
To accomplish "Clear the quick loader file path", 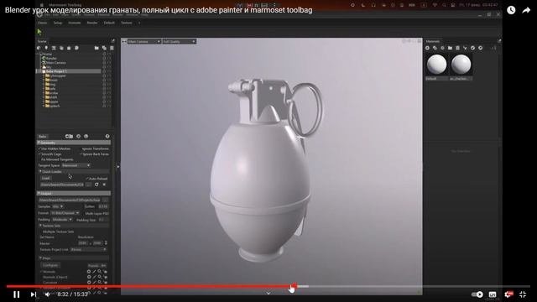I will (104, 185).
